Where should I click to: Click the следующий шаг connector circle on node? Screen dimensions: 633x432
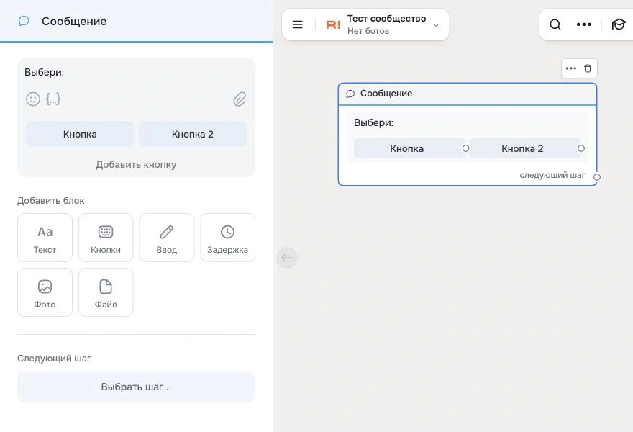pos(596,176)
